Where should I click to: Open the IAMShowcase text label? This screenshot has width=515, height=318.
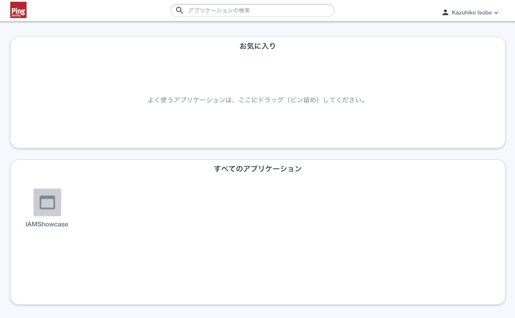pyautogui.click(x=47, y=224)
